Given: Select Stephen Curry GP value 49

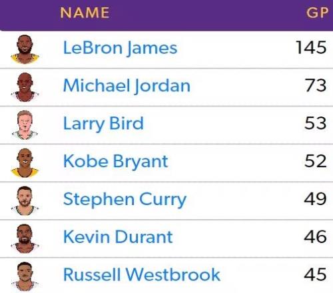Looking at the screenshot, I should [x=315, y=199].
